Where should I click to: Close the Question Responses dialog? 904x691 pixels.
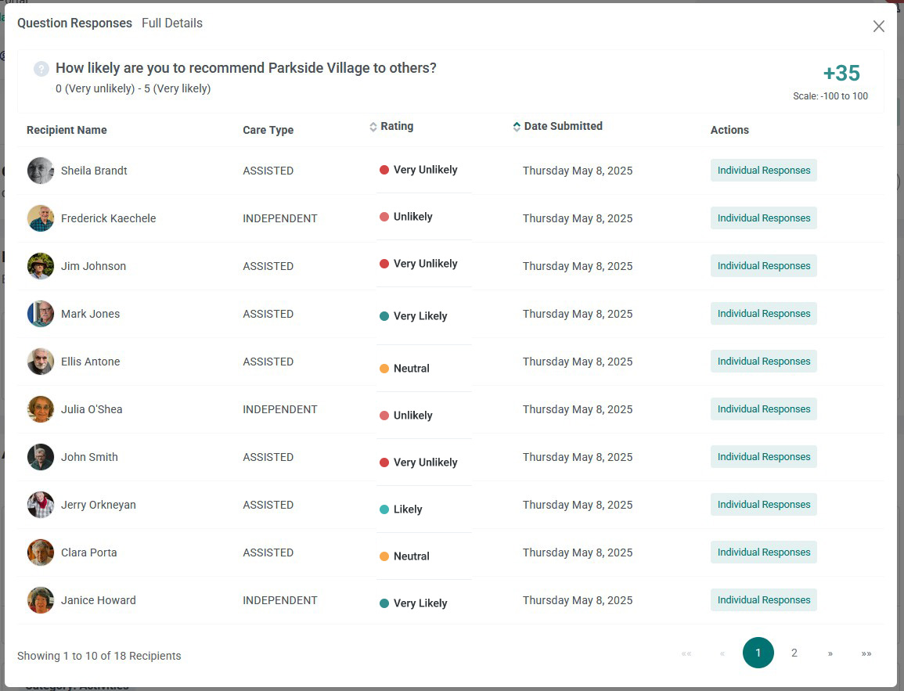[x=878, y=26]
